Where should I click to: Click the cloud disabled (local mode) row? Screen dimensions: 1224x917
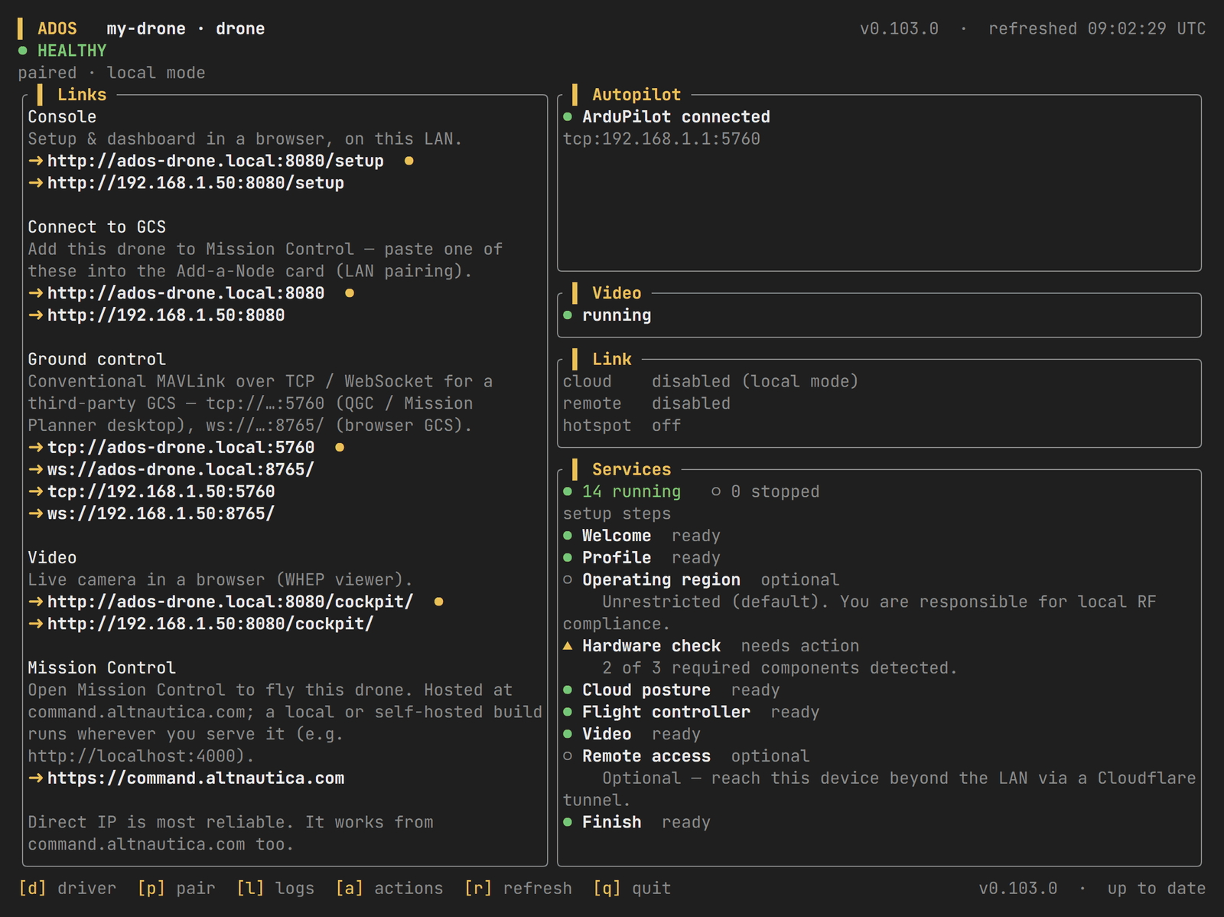711,381
